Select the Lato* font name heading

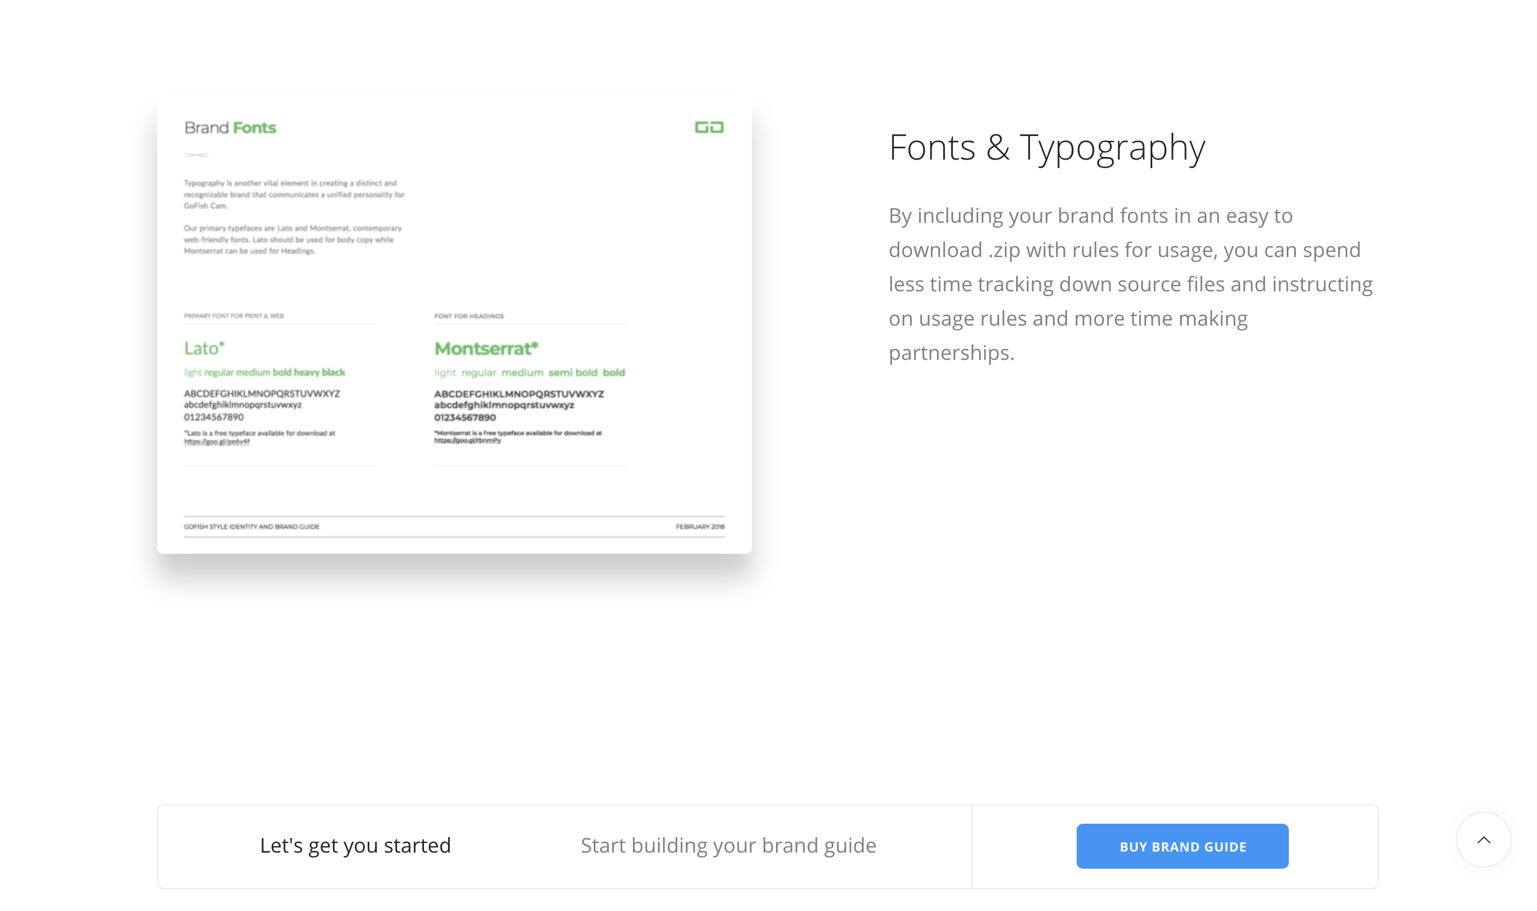tap(203, 348)
